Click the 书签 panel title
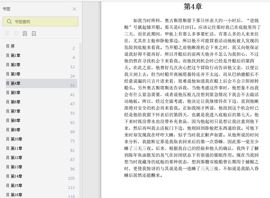 [x=6, y=9]
